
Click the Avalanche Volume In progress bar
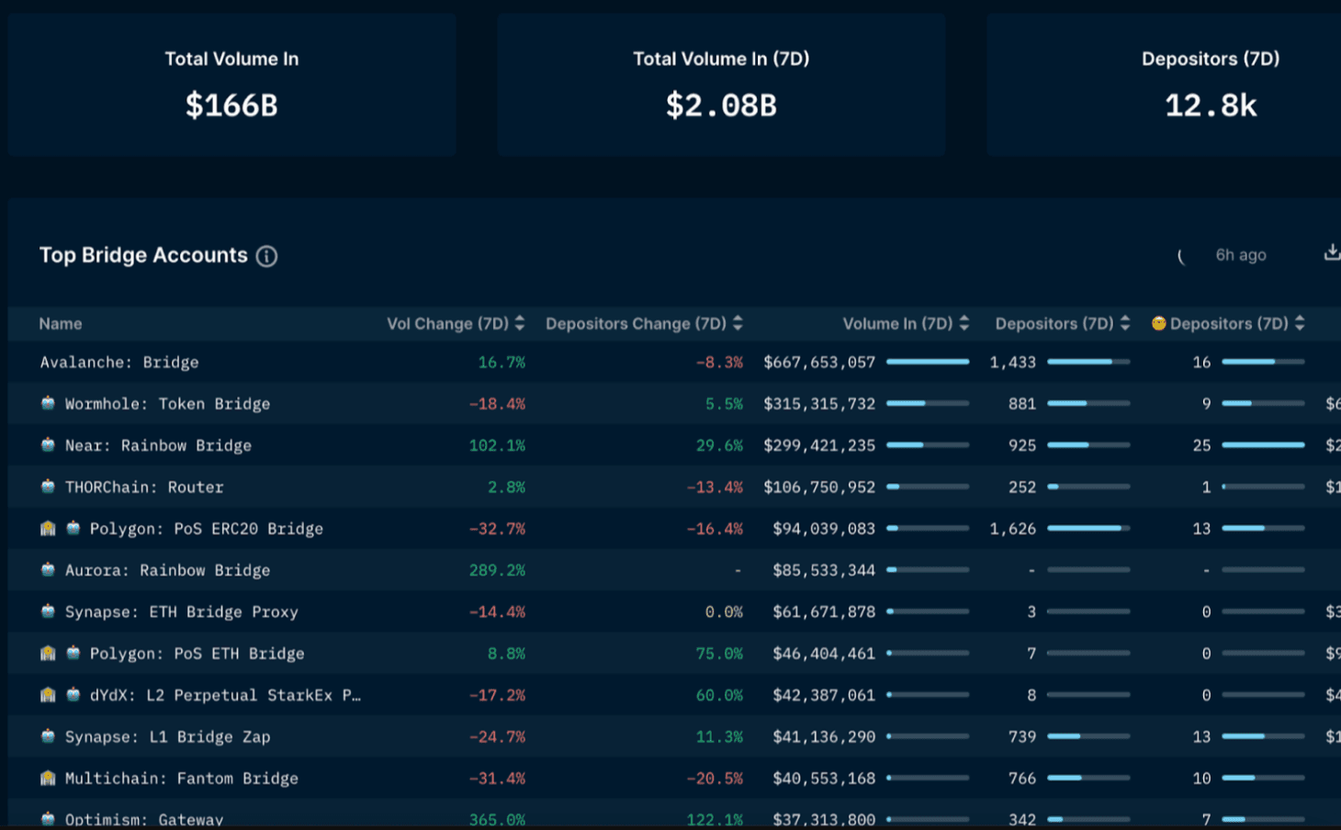928,363
